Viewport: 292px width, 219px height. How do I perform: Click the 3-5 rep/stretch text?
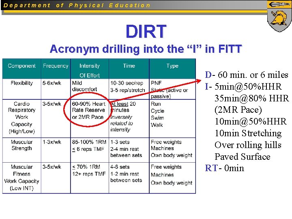pyautogui.click(x=128, y=90)
